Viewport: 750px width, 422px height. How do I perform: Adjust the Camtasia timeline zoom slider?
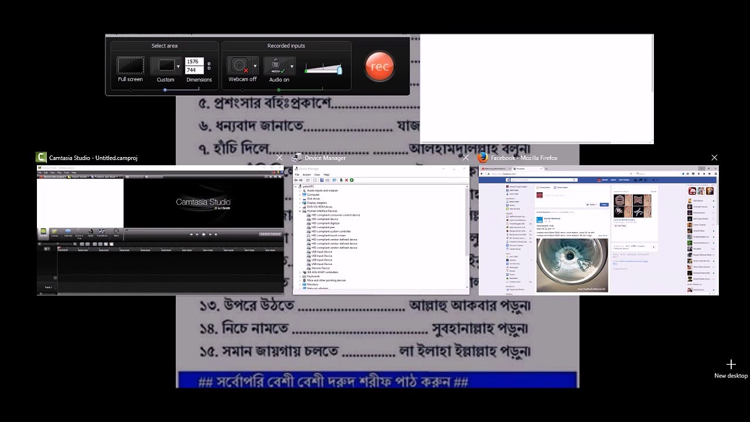tap(57, 244)
